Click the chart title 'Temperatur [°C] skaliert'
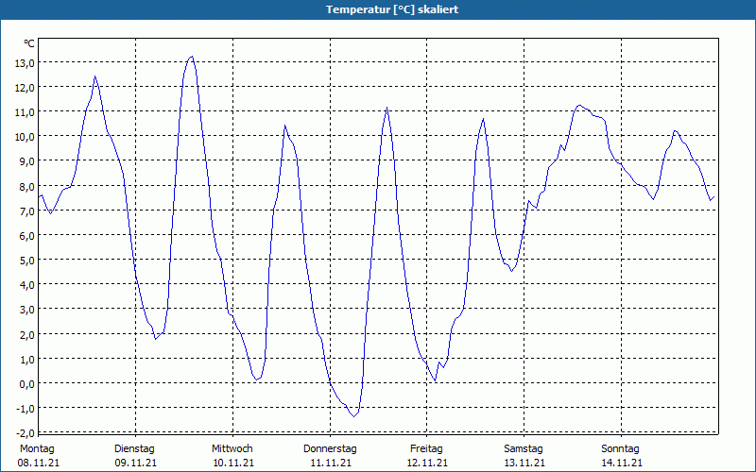 coord(392,9)
